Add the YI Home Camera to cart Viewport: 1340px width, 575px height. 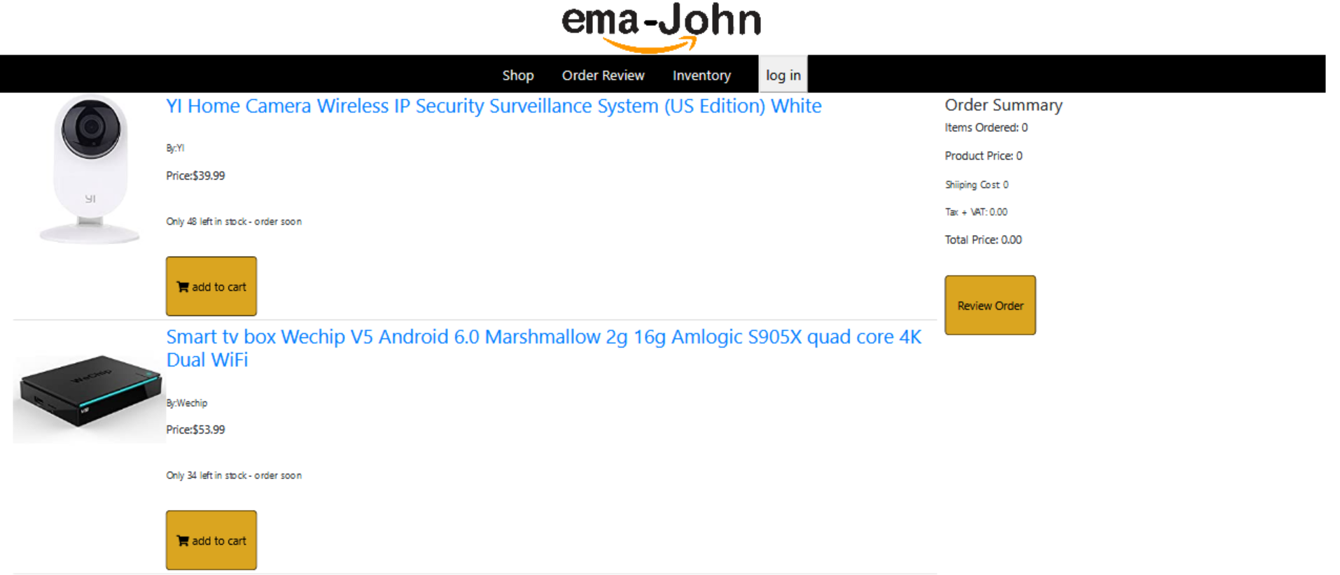(x=211, y=286)
